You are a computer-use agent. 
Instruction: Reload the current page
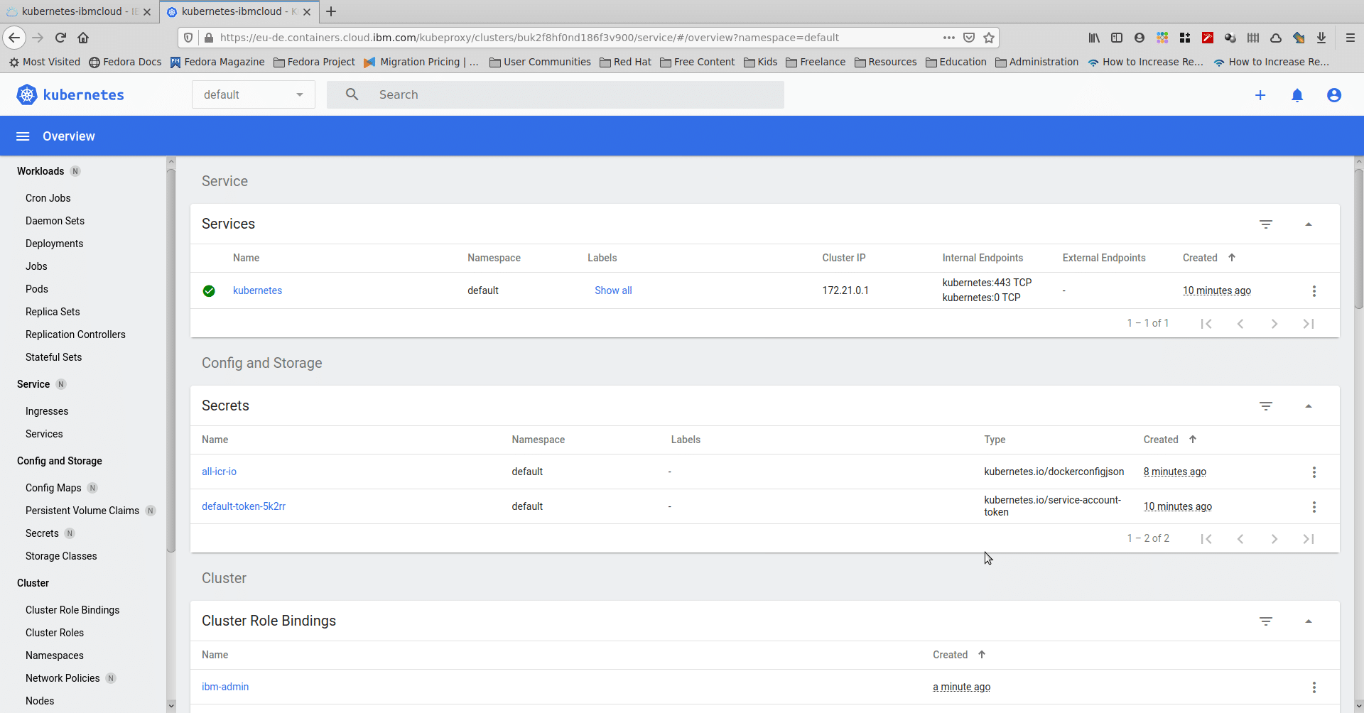point(60,38)
